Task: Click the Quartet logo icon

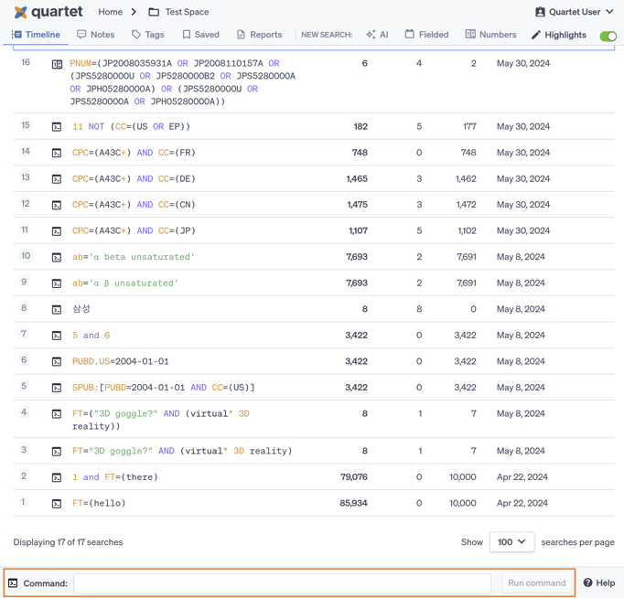Action: point(20,12)
